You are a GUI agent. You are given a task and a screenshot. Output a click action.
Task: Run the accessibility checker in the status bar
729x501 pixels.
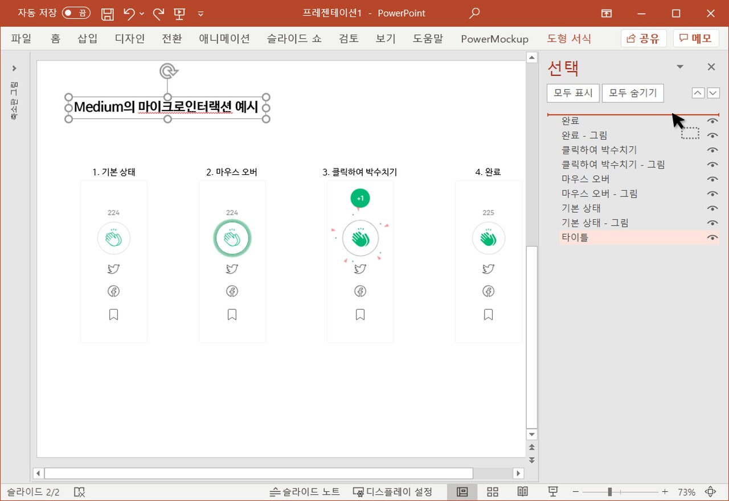80,492
